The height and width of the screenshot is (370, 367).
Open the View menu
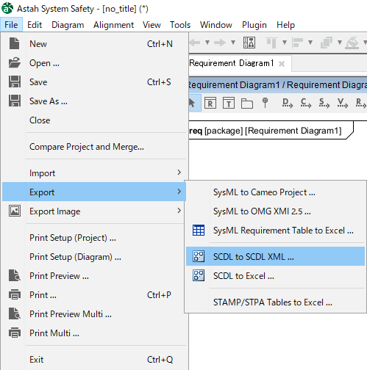pos(152,25)
